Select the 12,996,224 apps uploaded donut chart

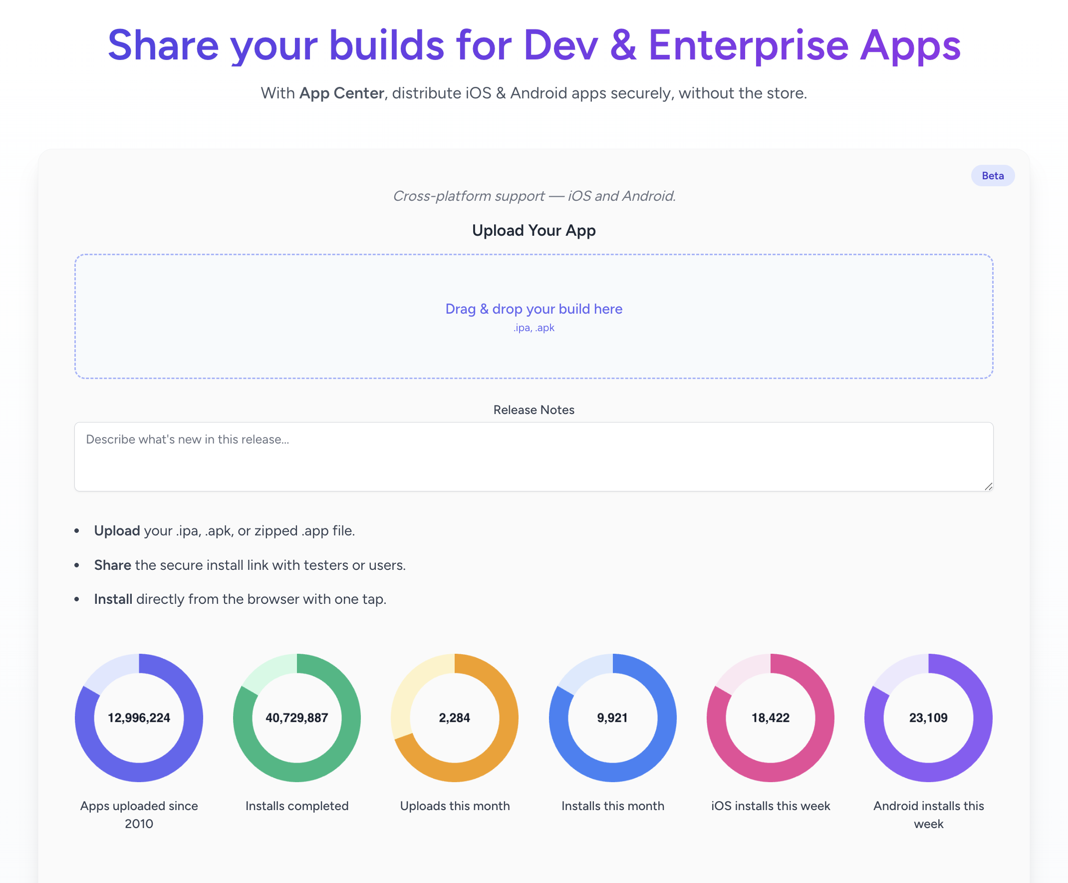coord(139,718)
